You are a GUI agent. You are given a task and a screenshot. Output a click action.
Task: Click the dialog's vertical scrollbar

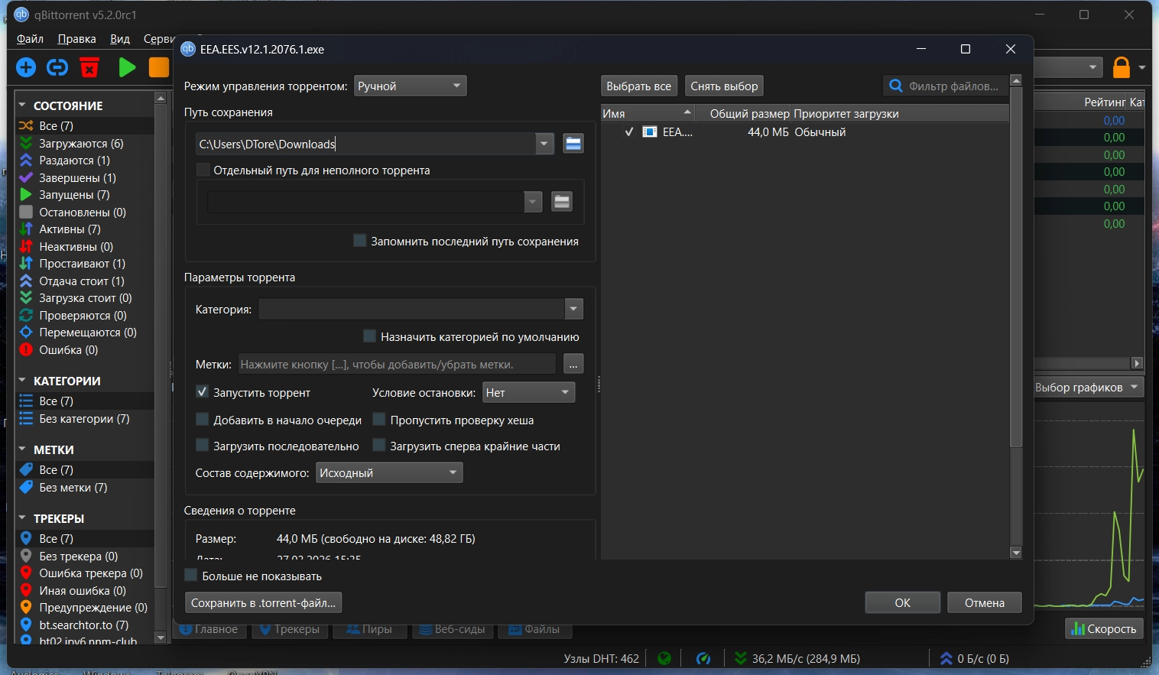(x=1016, y=268)
